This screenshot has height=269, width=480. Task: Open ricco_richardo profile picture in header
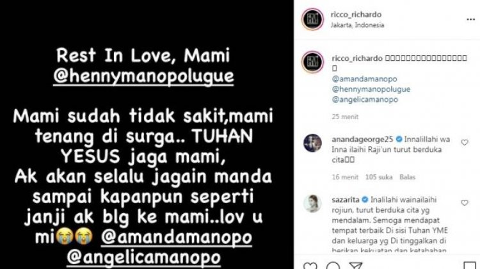[x=312, y=19]
